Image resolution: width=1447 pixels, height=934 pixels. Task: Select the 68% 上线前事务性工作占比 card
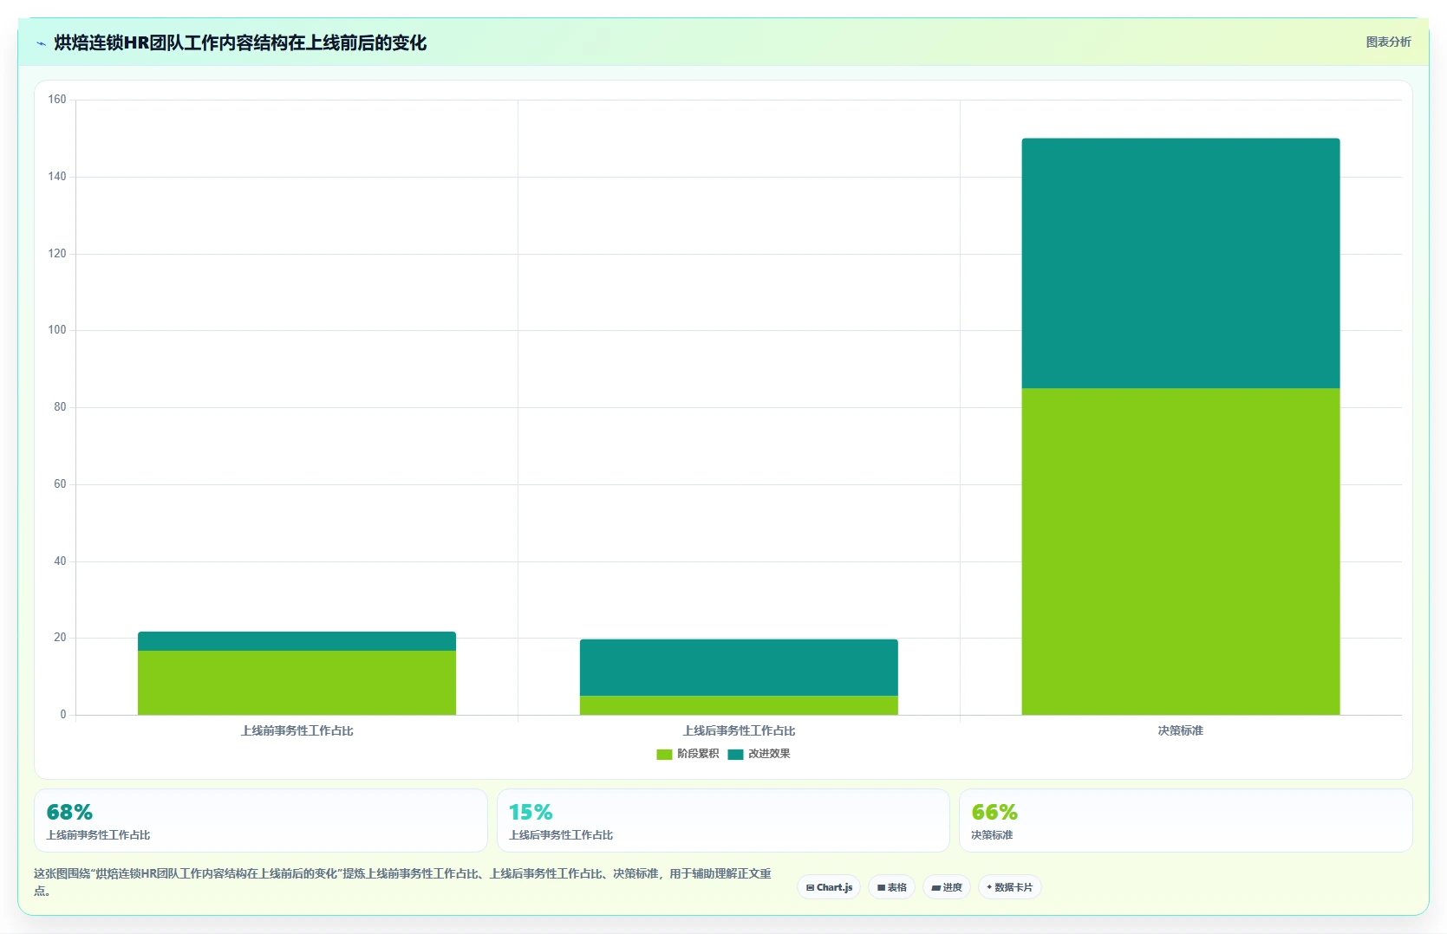(261, 820)
